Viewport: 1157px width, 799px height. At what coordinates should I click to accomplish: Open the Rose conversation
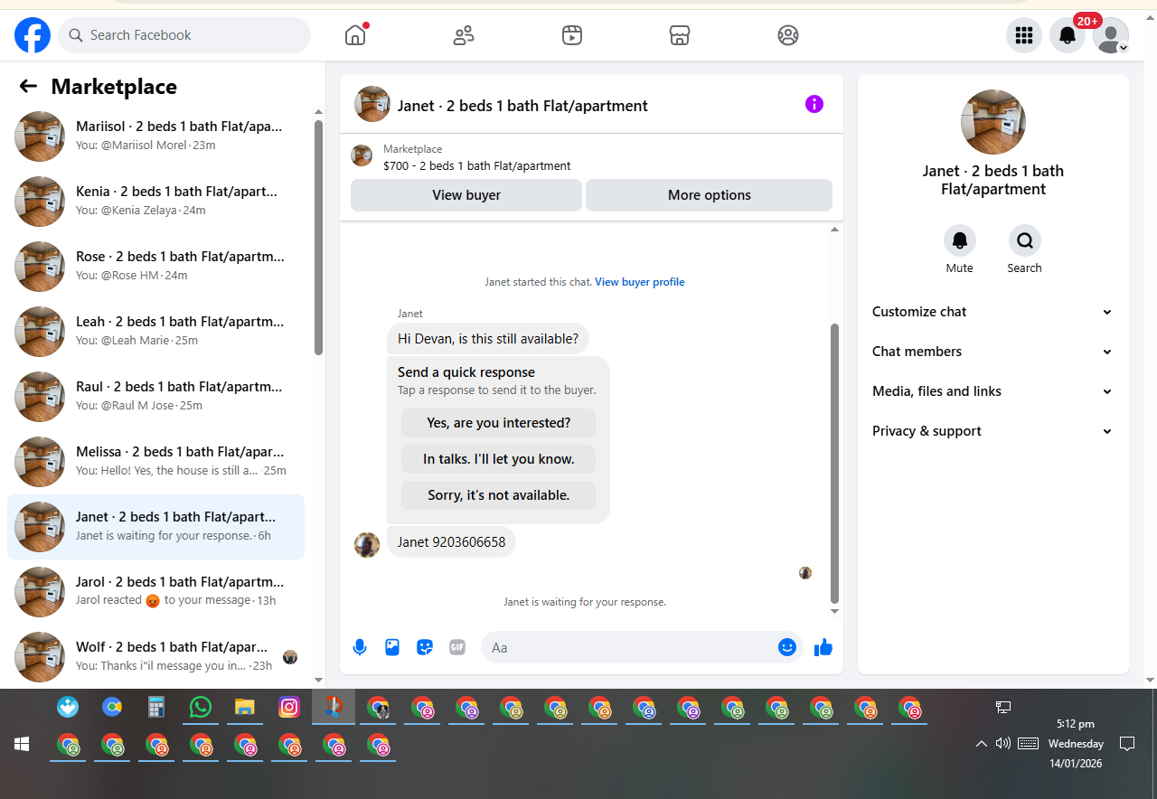click(155, 267)
